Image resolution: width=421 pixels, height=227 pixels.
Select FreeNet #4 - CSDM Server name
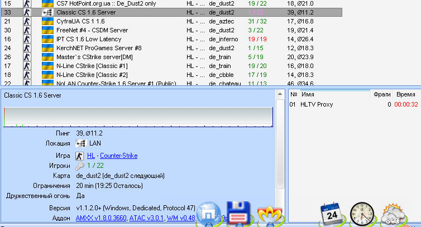(92, 30)
